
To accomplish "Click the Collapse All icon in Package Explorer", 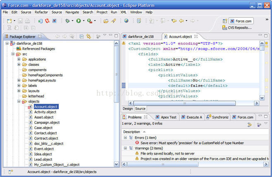I will pos(82,36).
